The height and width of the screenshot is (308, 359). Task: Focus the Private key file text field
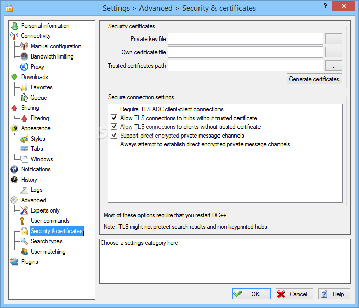pos(245,39)
